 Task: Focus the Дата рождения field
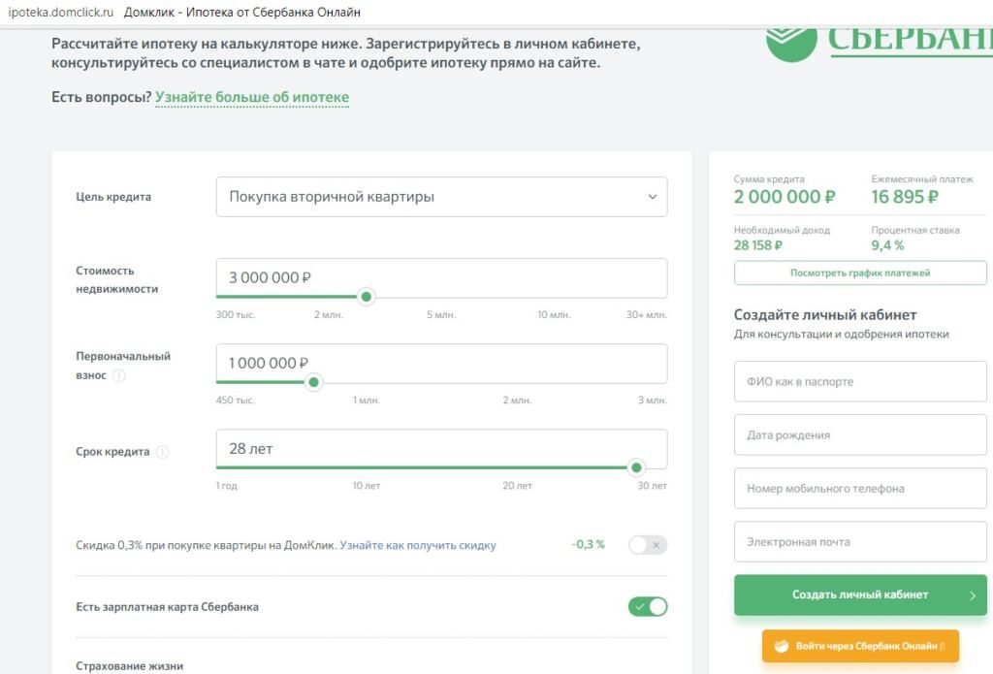[x=859, y=435]
